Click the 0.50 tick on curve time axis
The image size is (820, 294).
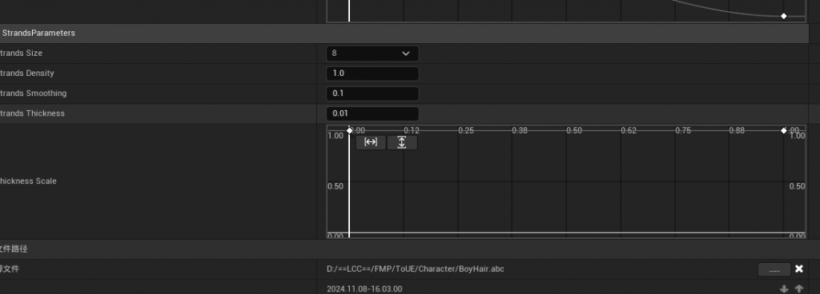[x=574, y=130]
